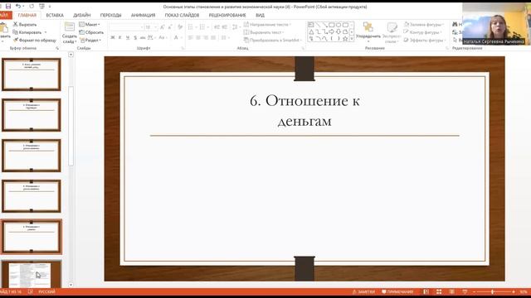Expand Эффекты фигуры effects dropdown
The width and height of the screenshot is (531, 298).
click(444, 40)
